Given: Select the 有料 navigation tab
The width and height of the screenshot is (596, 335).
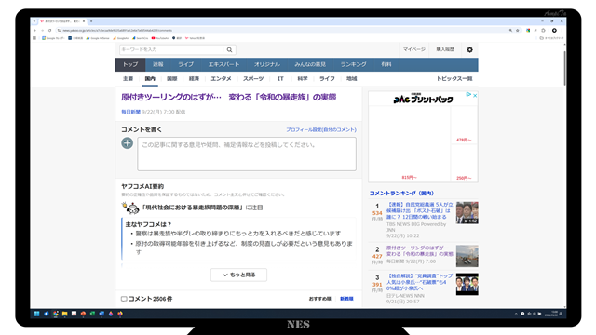Looking at the screenshot, I should click(x=386, y=64).
